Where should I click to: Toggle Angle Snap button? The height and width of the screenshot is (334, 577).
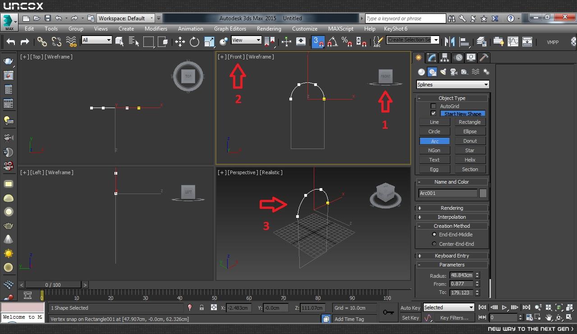(332, 42)
